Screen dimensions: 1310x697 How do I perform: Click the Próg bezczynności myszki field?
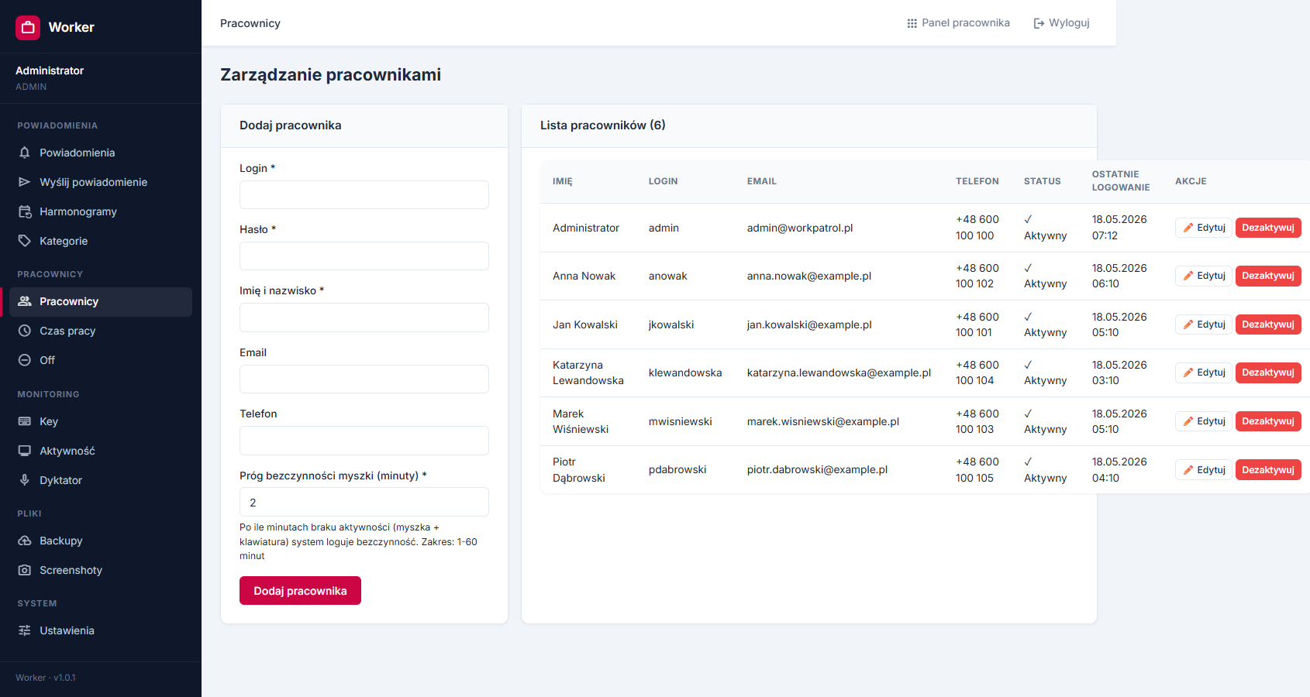tap(364, 502)
